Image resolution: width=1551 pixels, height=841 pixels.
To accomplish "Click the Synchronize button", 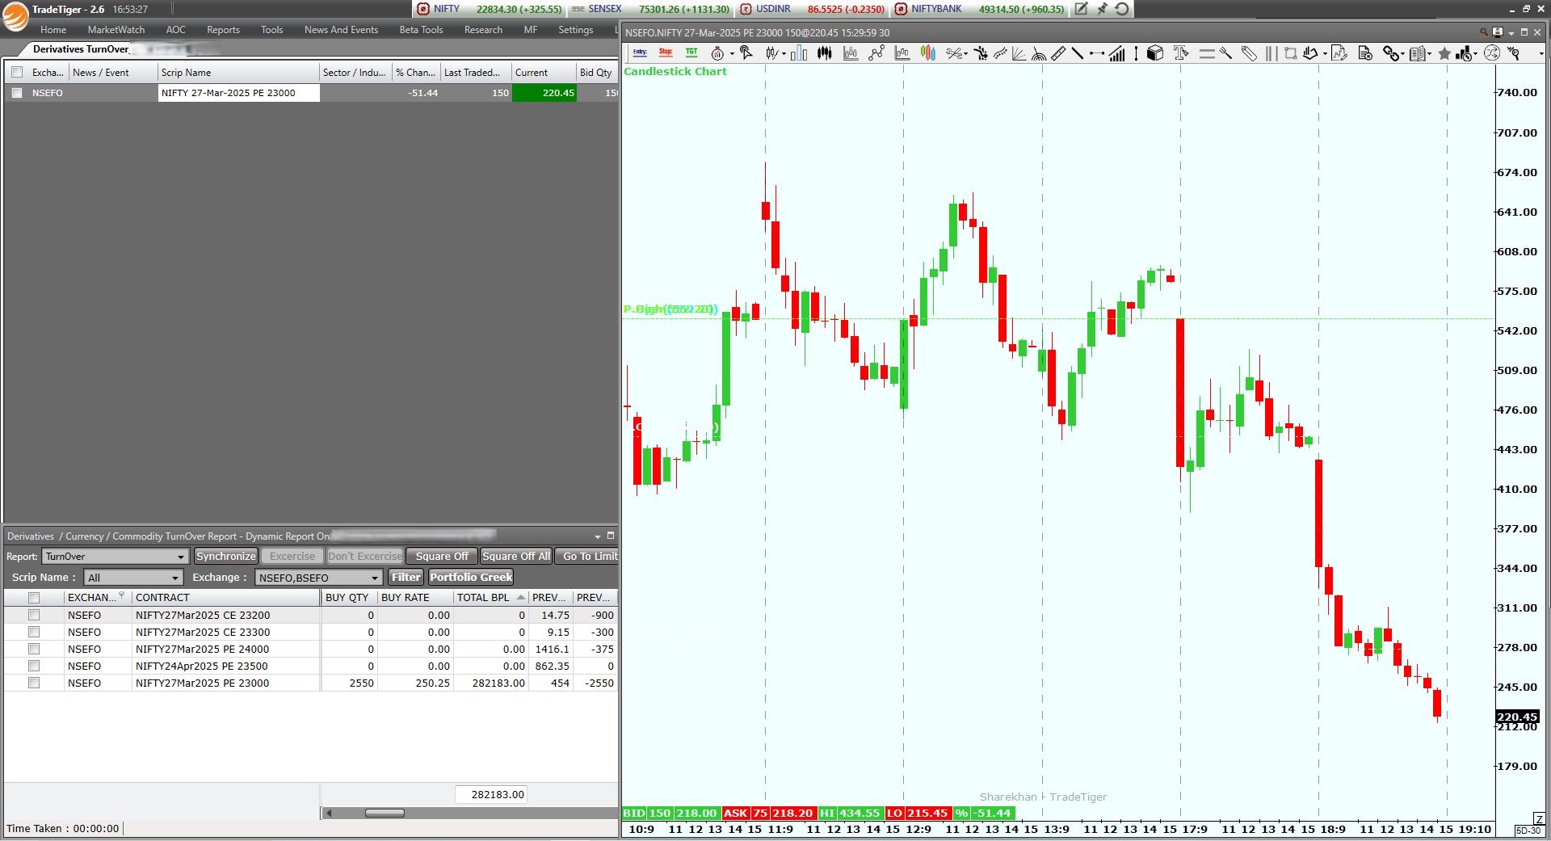I will [x=226, y=557].
